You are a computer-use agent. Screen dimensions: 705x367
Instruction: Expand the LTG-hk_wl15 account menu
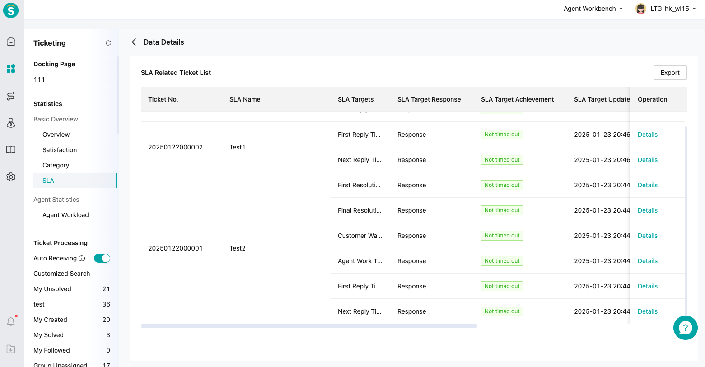[x=673, y=9]
